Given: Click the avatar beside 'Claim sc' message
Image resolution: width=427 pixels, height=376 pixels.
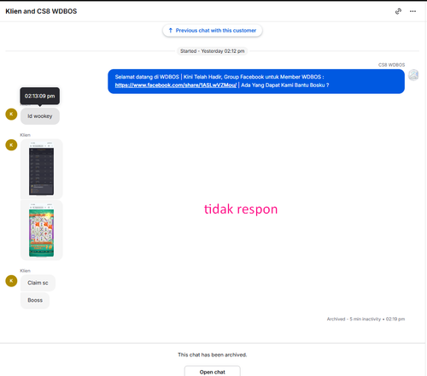Looking at the screenshot, I should pos(11,281).
